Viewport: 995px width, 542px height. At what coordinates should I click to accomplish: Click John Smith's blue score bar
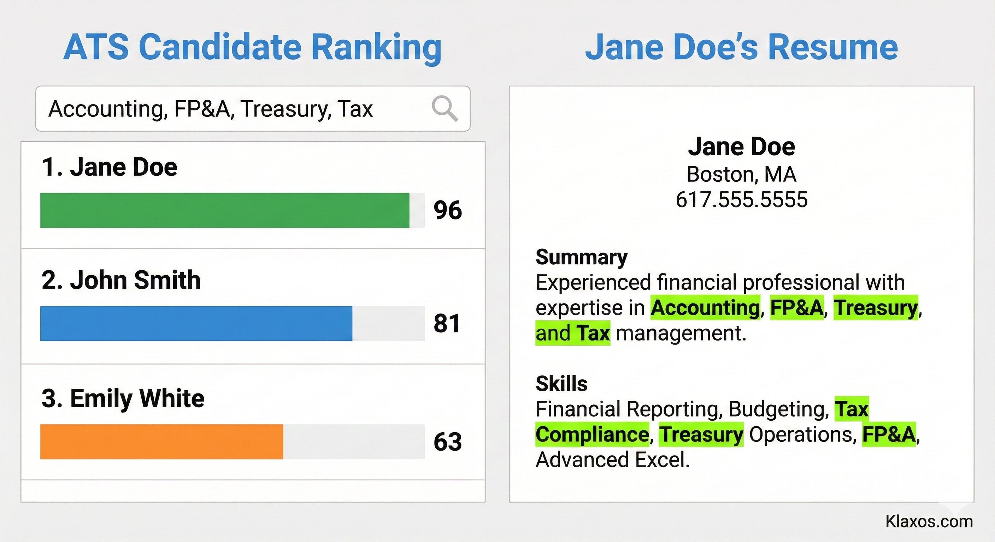pos(196,323)
